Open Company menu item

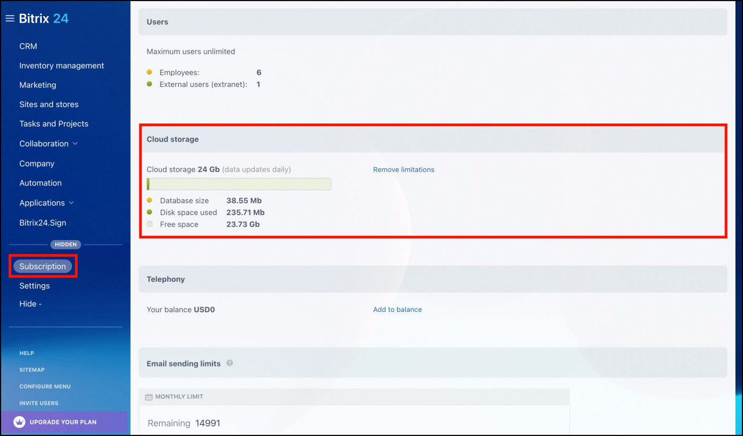(37, 163)
